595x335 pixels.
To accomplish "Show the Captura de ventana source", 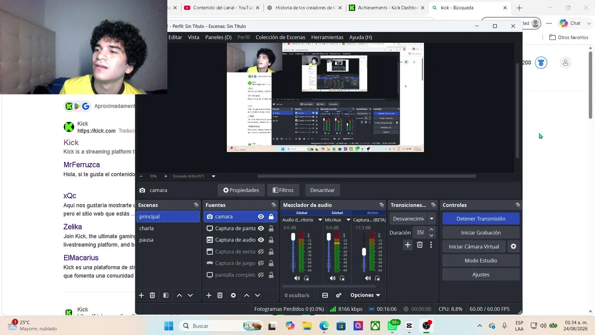I will [x=261, y=252].
